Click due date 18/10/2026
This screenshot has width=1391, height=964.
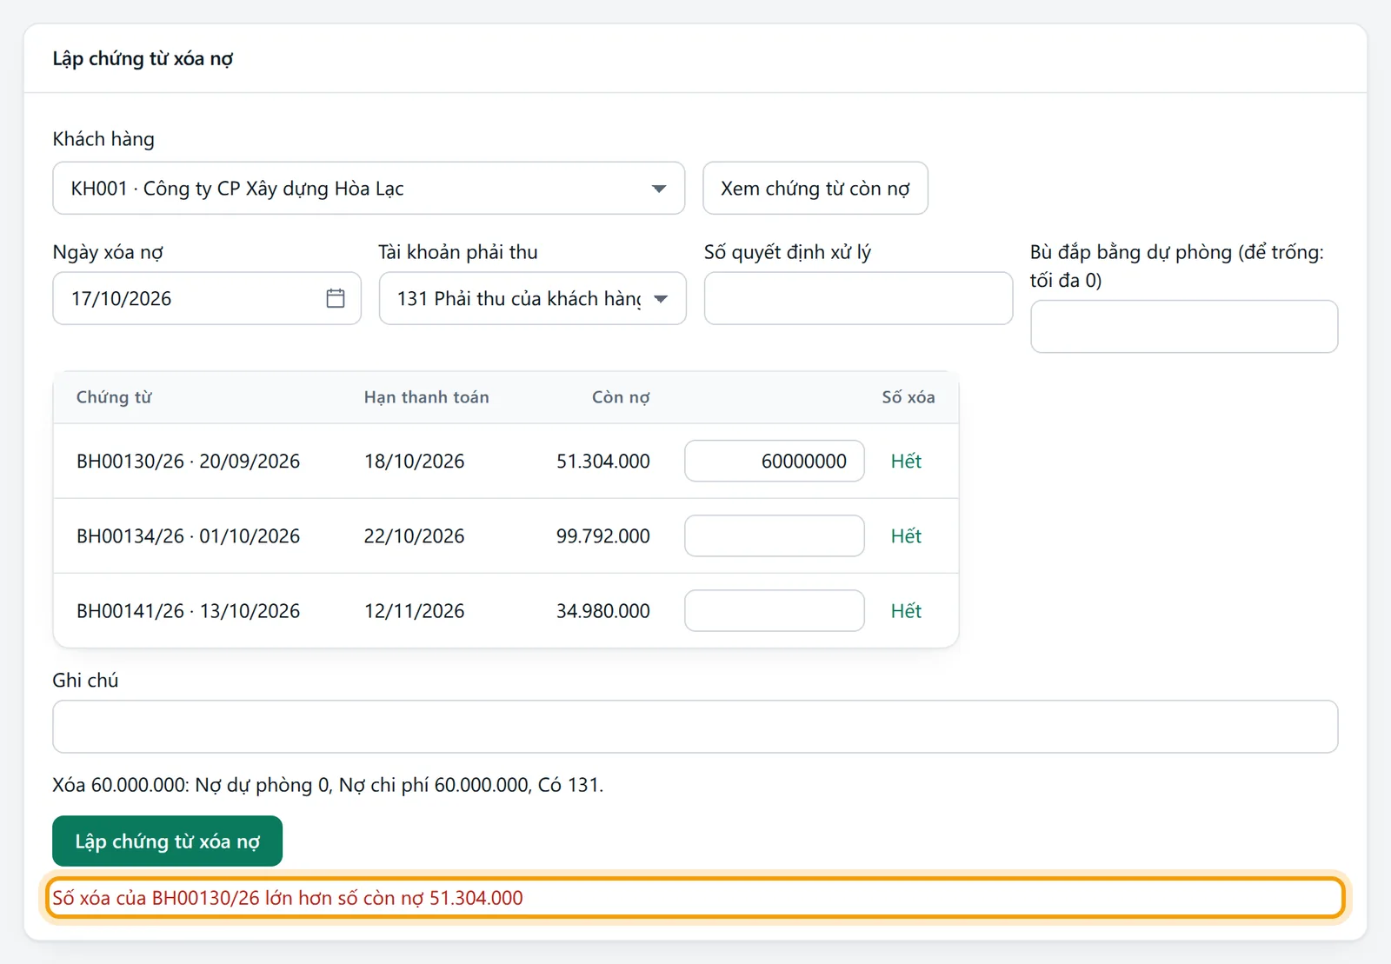click(414, 461)
